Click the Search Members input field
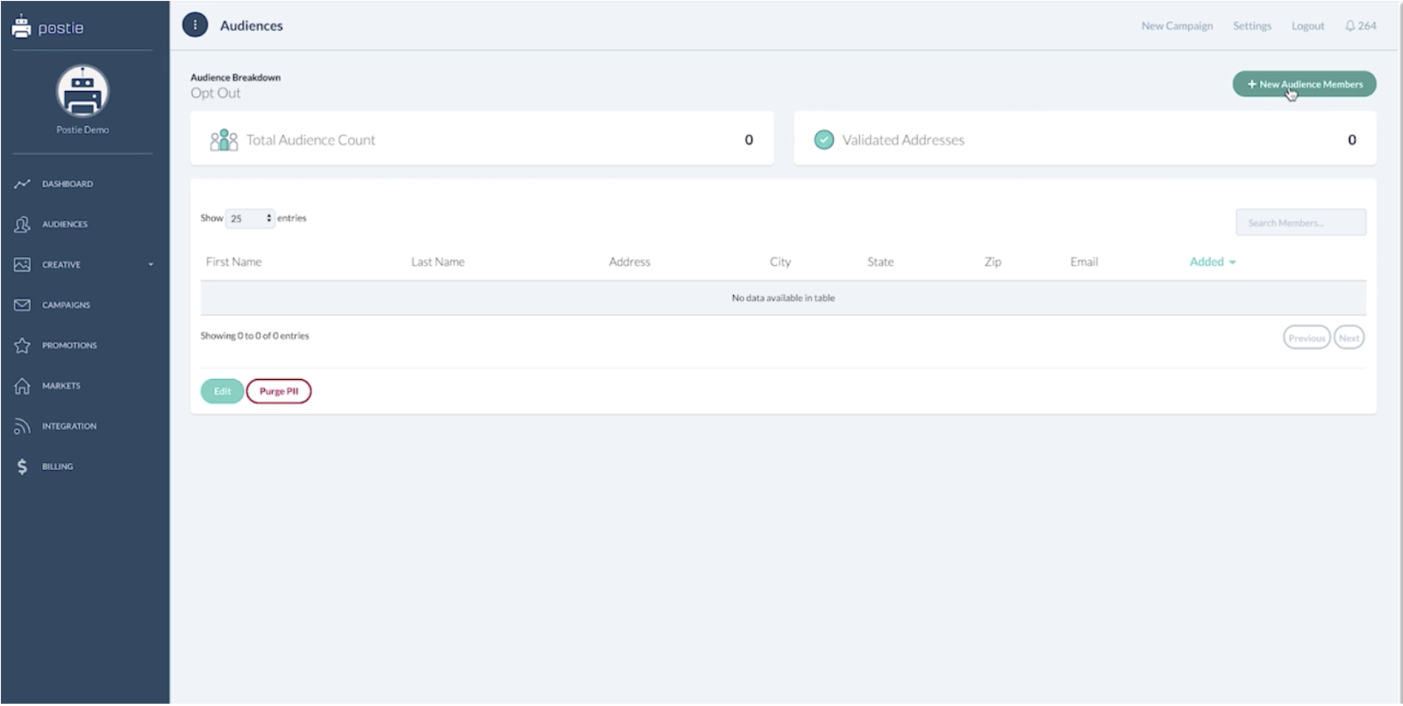Screen dimensions: 1403x706 pyautogui.click(x=1300, y=223)
